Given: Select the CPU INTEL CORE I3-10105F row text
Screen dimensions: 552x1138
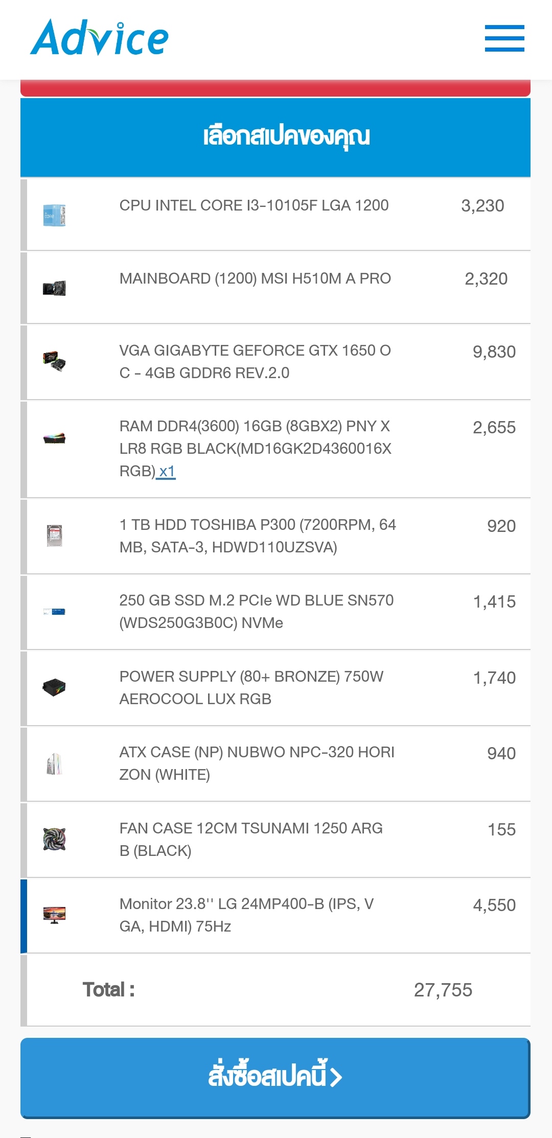Looking at the screenshot, I should (x=254, y=205).
